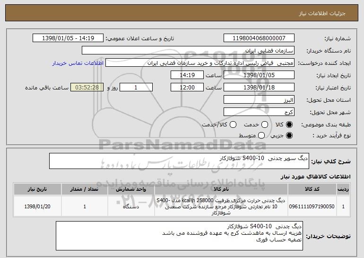
Task: Click the unit cell دستگاه
Action: pos(131,206)
